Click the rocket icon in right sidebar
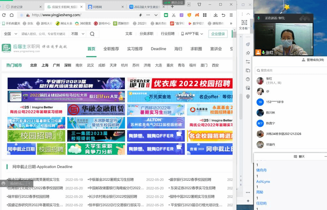Viewport: 327px width, 210px height. pos(248,44)
